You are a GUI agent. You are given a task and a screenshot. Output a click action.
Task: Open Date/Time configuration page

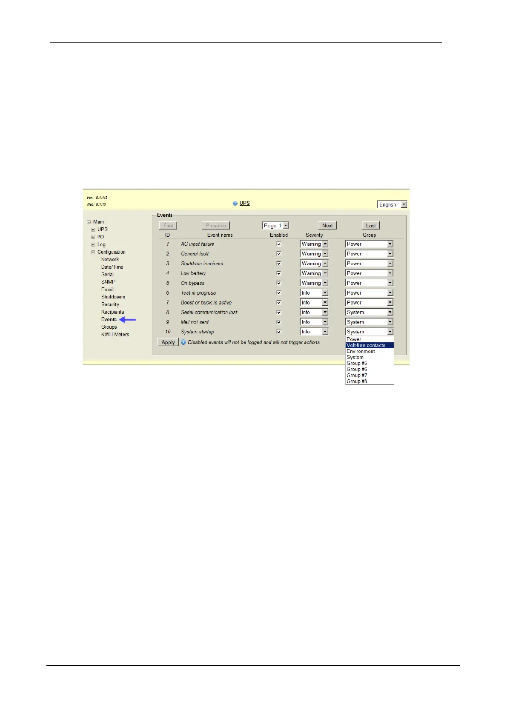(x=112, y=267)
